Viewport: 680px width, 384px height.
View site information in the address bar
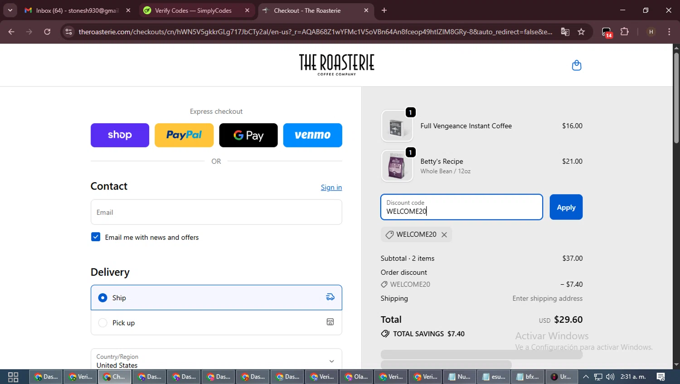point(68,32)
